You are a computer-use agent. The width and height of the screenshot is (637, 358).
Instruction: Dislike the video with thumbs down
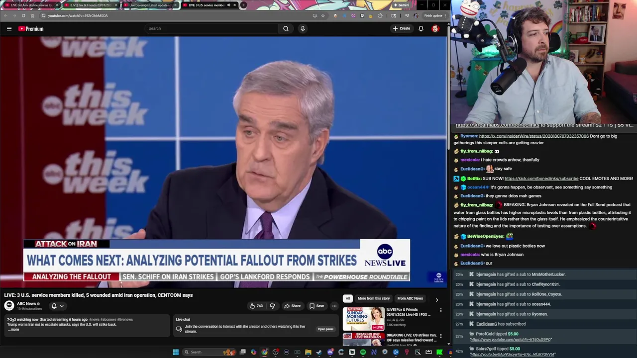click(272, 306)
